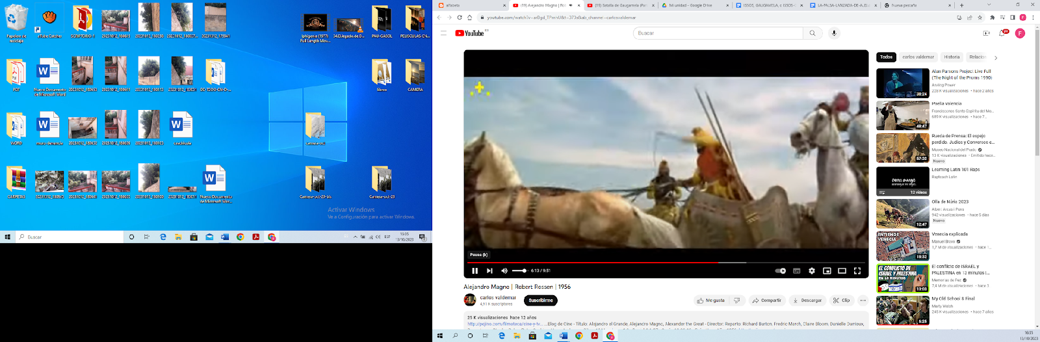
Task: Toggle subtitles button in player
Action: (796, 270)
